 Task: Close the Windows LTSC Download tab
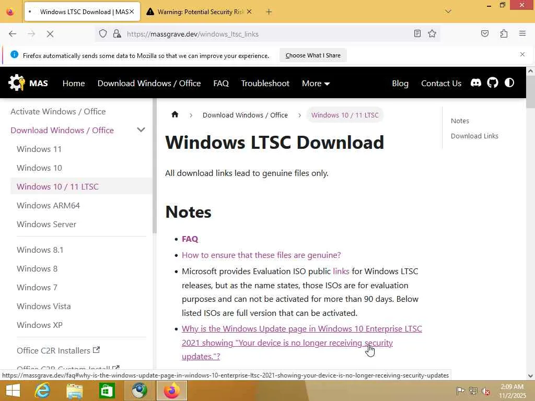[x=132, y=11]
